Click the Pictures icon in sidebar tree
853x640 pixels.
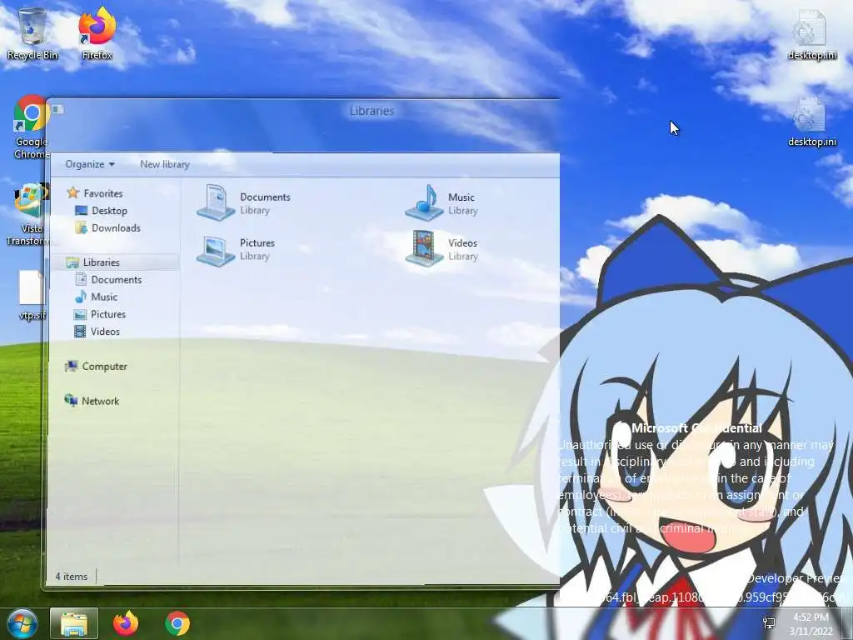pos(80,314)
